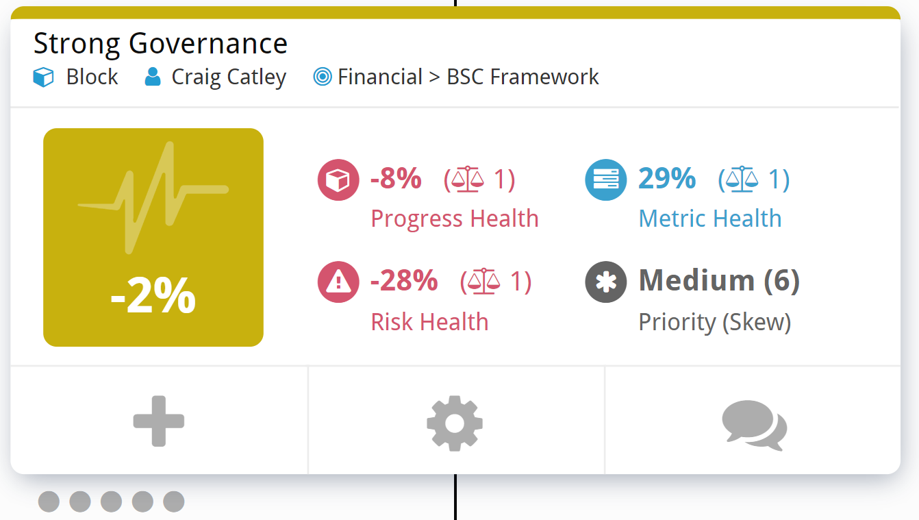This screenshot has width=919, height=520.
Task: Open the Strong Governance title
Action: click(161, 43)
